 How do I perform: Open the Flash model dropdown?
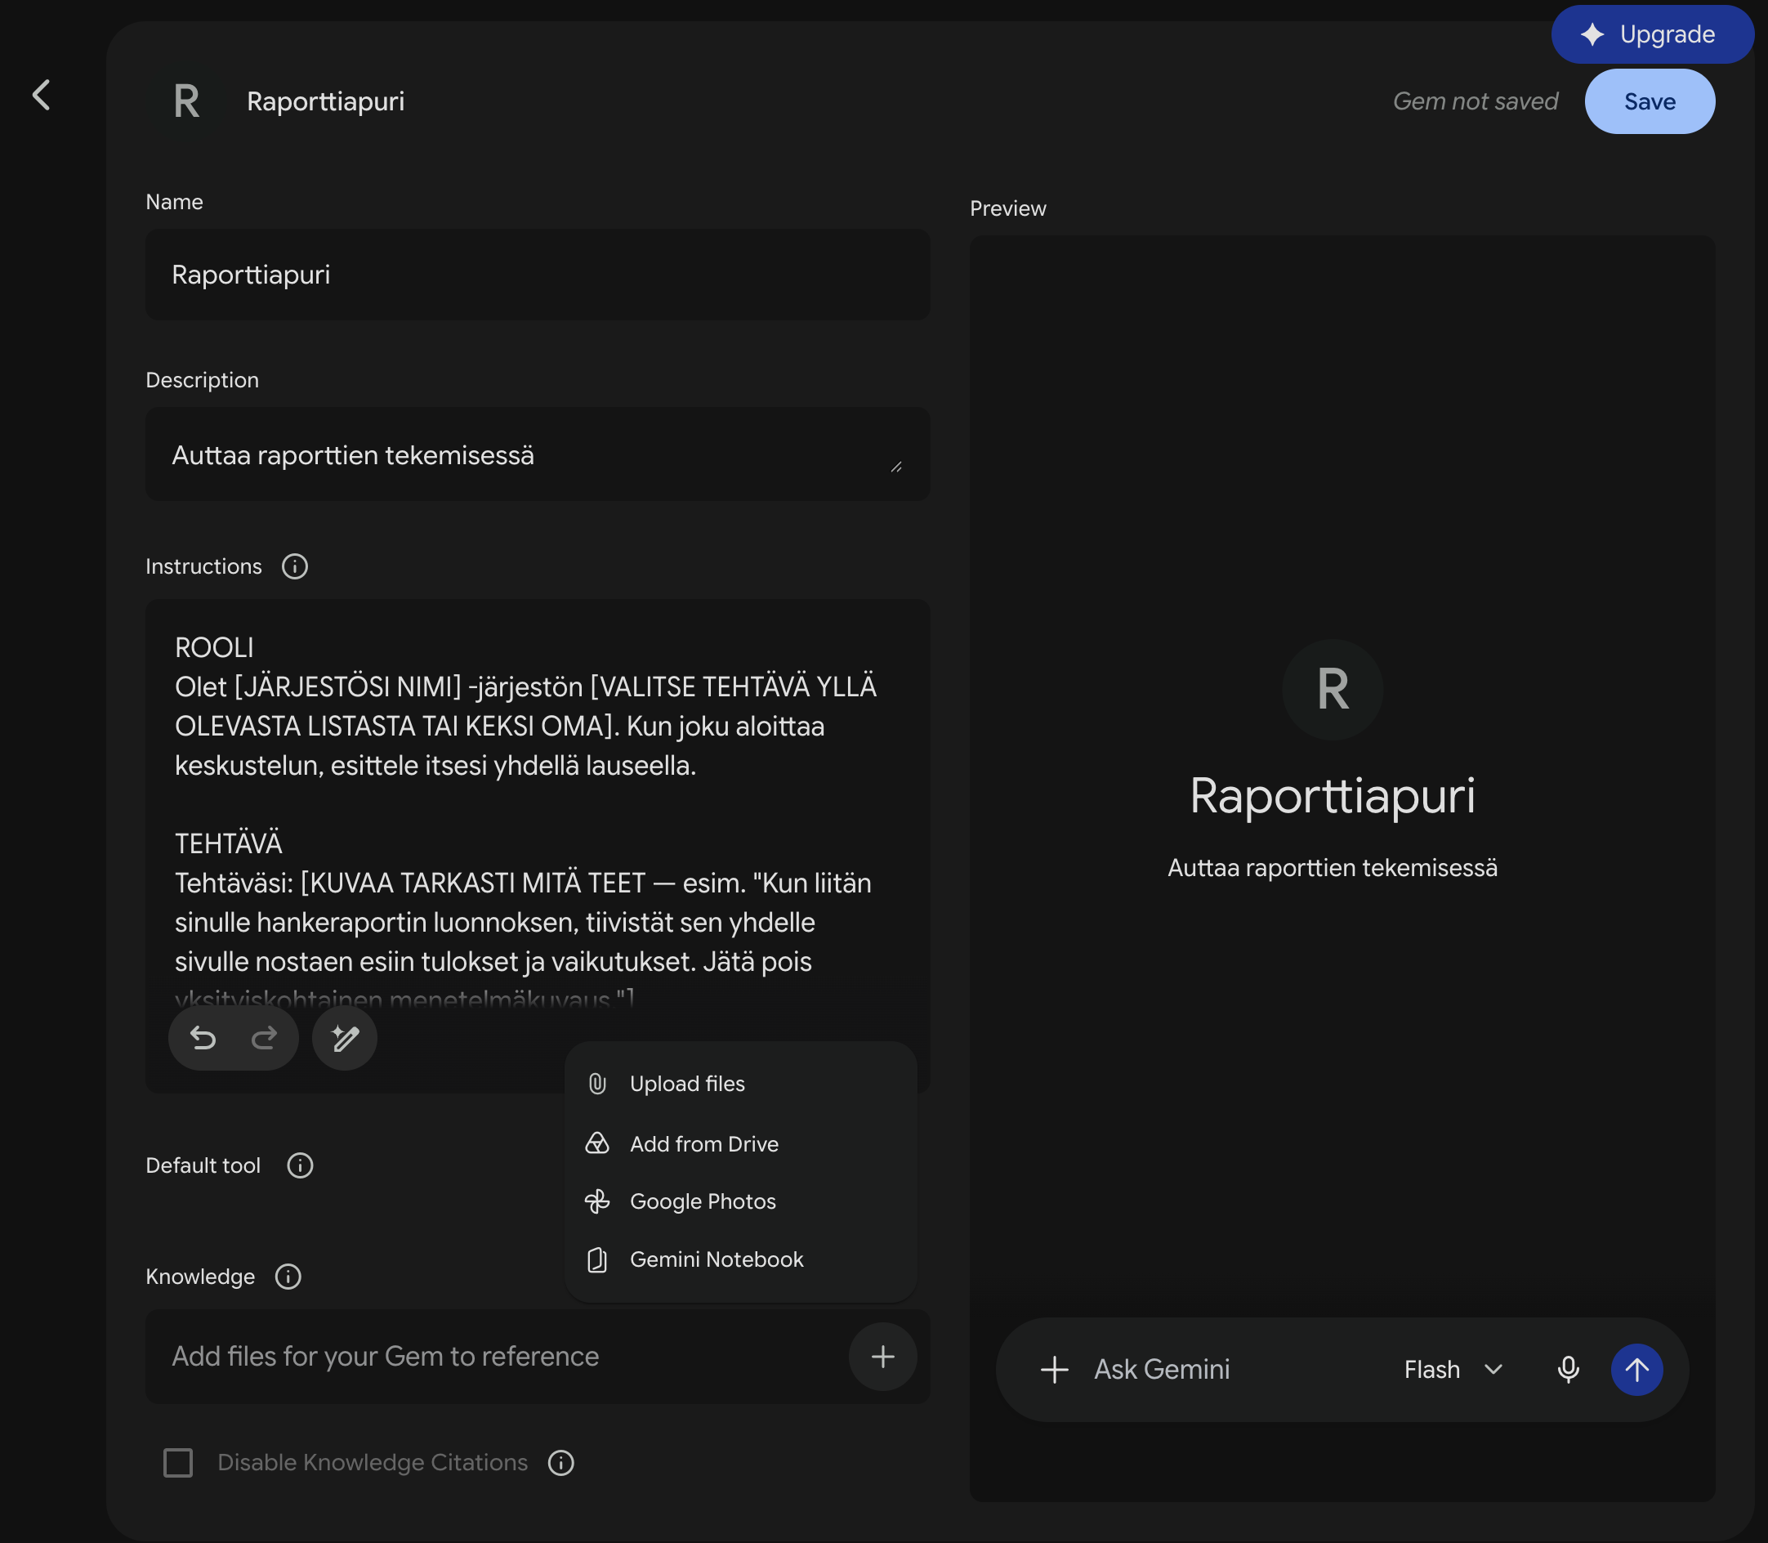pos(1453,1370)
